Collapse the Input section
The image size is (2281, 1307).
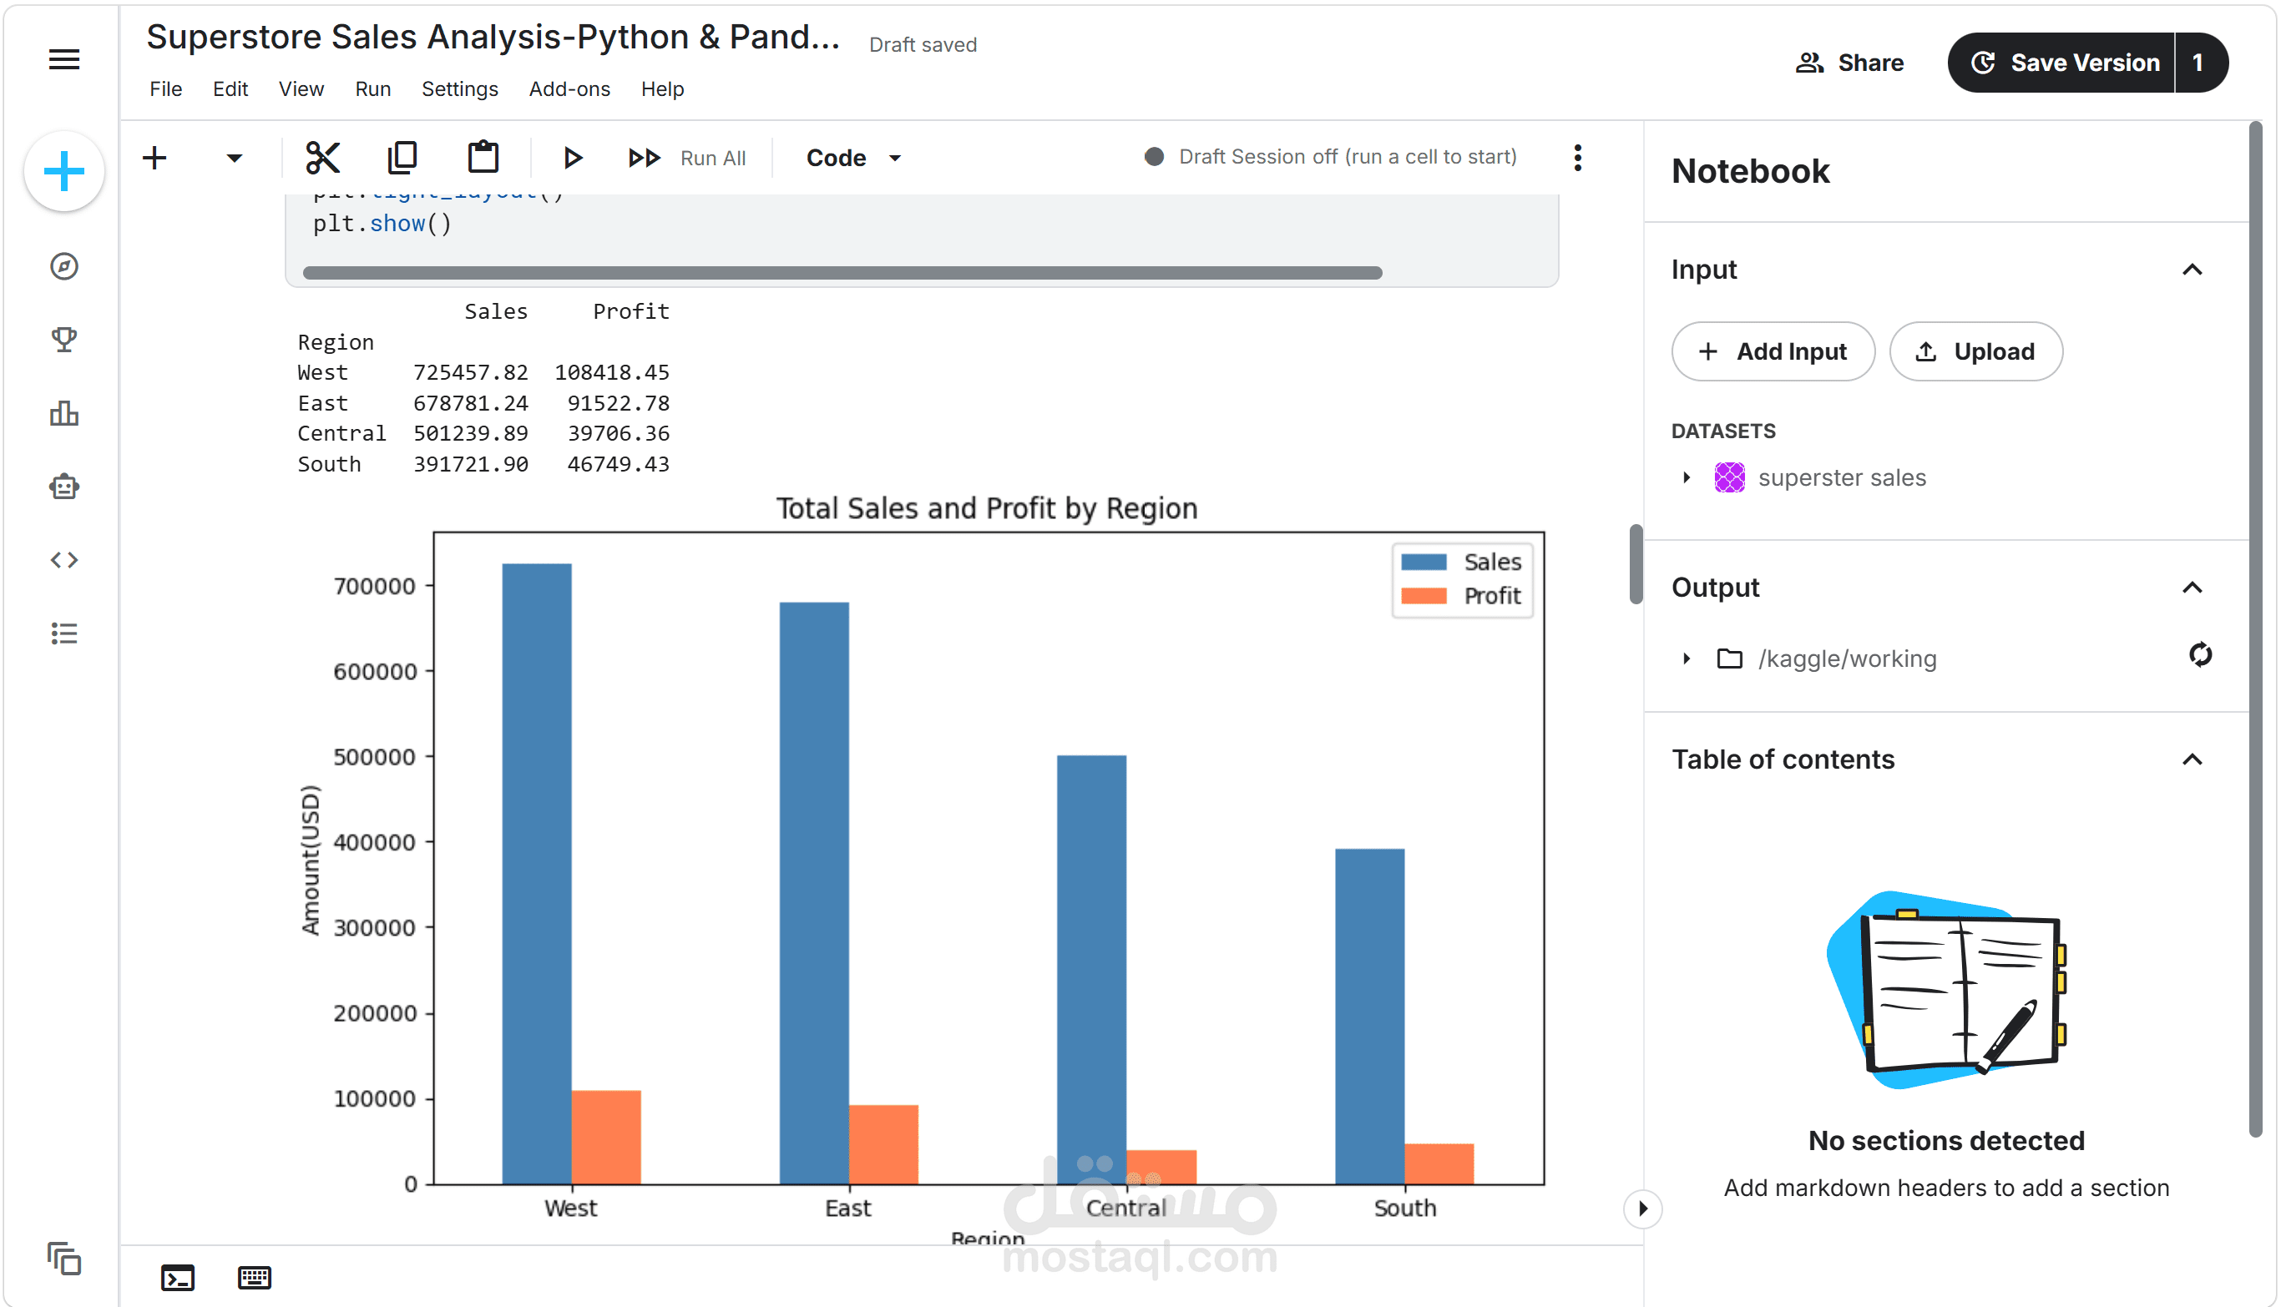[2192, 270]
